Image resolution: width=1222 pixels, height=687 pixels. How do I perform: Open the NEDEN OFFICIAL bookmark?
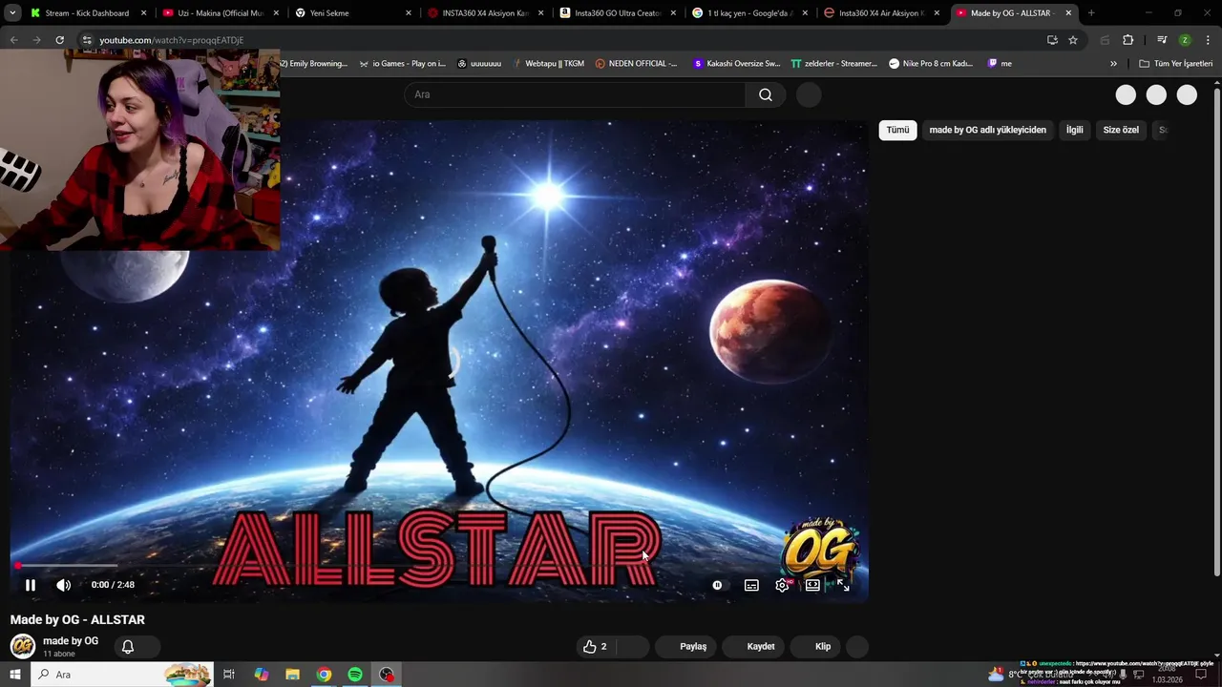(636, 64)
